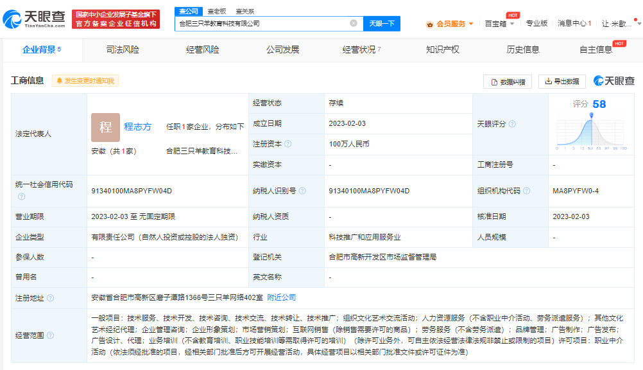Click the 程 avatar of the legal representative
Image resolution: width=643 pixels, height=370 pixels.
(x=105, y=127)
